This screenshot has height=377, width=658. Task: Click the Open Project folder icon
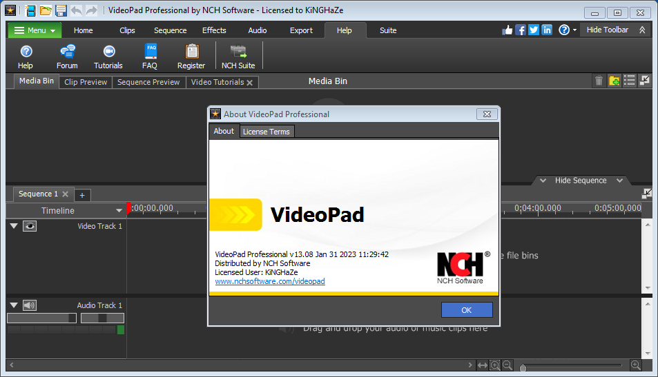coord(46,10)
